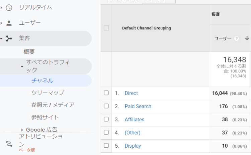Open アトリビューション beta section

click(40, 140)
